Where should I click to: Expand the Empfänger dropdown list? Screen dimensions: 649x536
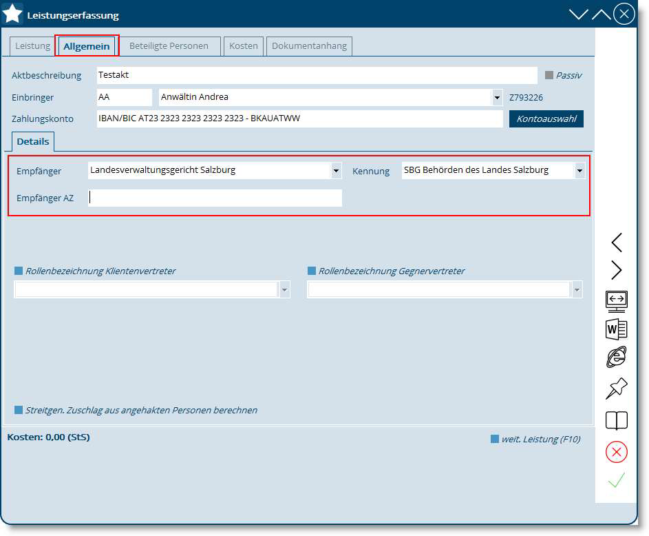[336, 170]
